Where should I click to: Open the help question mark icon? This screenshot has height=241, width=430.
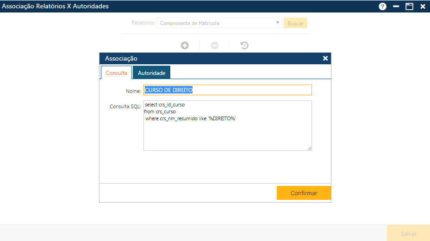click(x=382, y=6)
